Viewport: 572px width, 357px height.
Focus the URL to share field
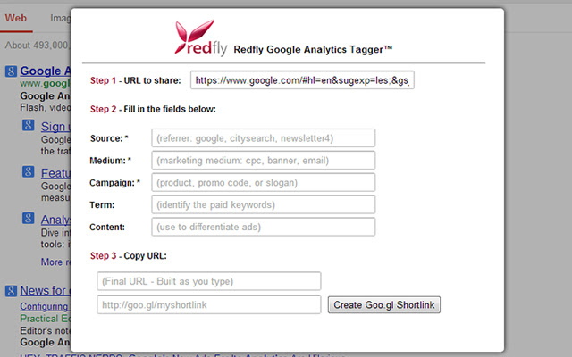coord(302,80)
